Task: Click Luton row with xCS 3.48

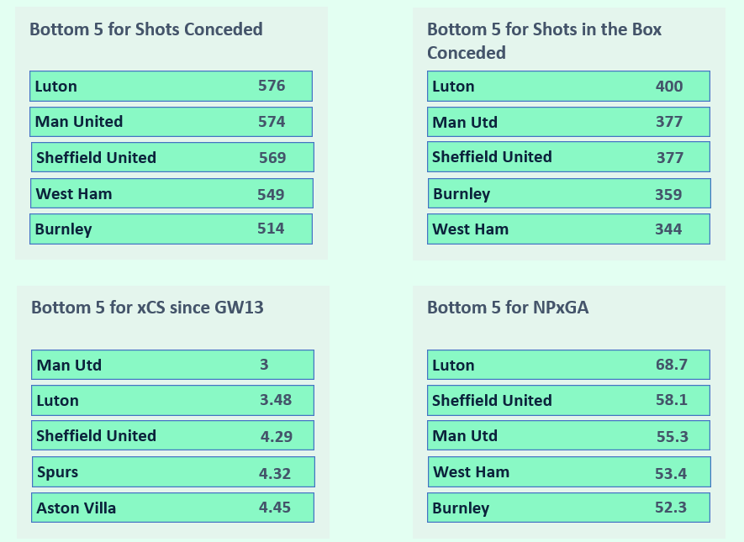Action: coord(172,400)
